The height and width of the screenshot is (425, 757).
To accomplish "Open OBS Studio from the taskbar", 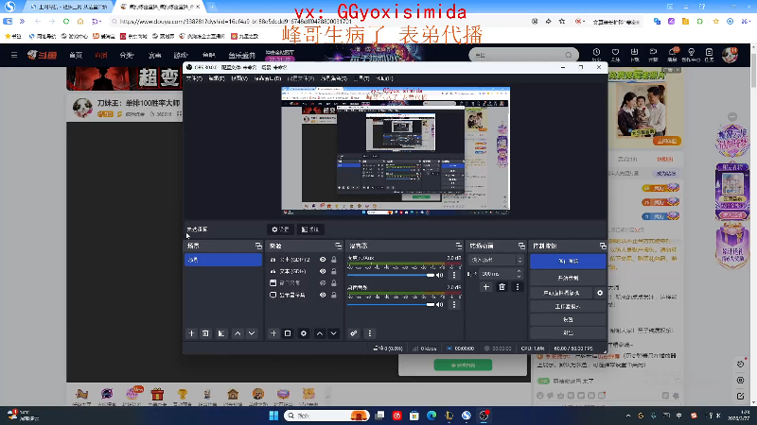I will tap(484, 416).
